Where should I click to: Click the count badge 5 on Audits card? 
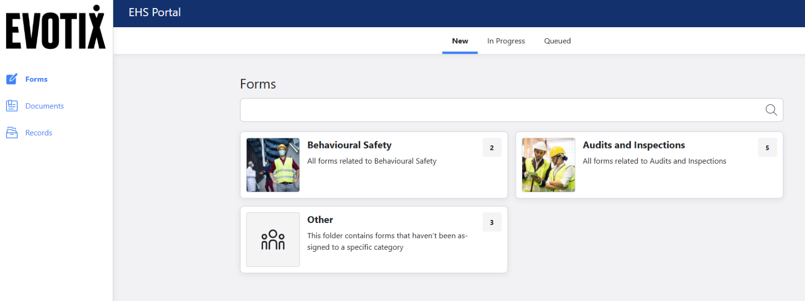pos(767,147)
